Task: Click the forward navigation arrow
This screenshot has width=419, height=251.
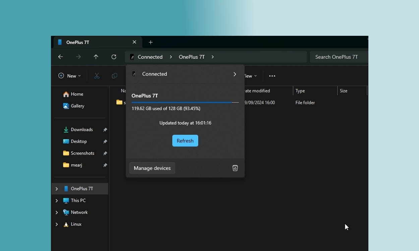Action: 78,57
